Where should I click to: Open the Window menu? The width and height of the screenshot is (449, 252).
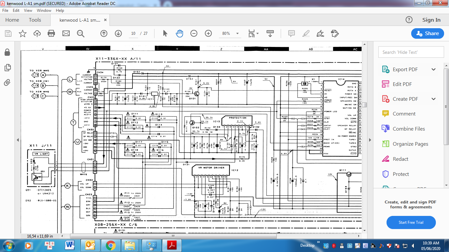point(44,10)
